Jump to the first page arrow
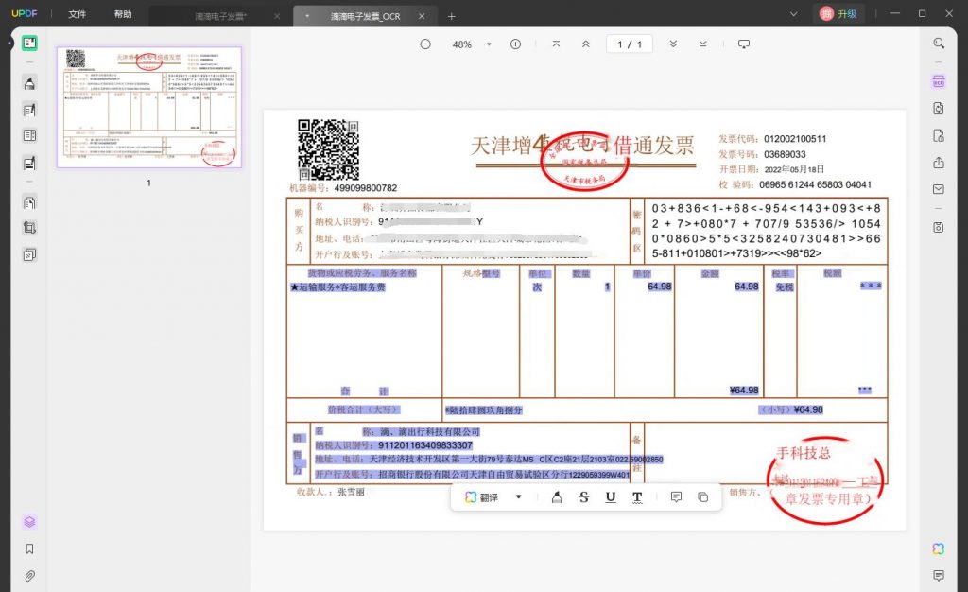Screen dimensions: 968x592 tap(556, 44)
